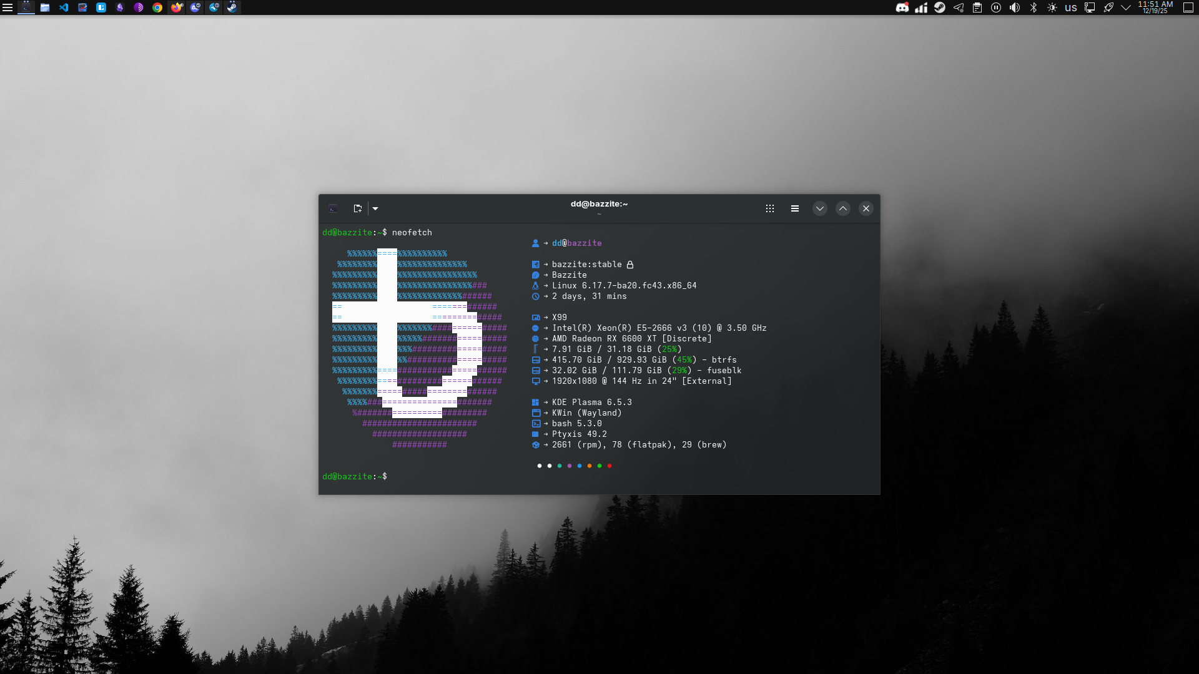The height and width of the screenshot is (674, 1199).
Task: Open Google Chrome from the panel
Action: tap(157, 7)
